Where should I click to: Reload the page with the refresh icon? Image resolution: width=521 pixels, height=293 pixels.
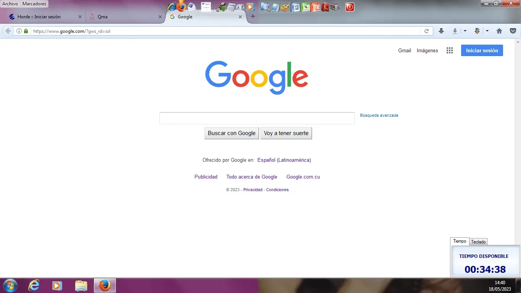427,31
